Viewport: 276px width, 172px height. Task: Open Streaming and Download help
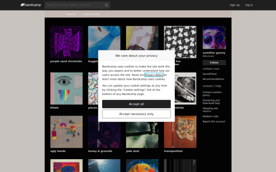[x=211, y=102]
